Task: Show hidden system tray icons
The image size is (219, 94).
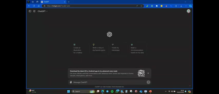Action: (166, 91)
